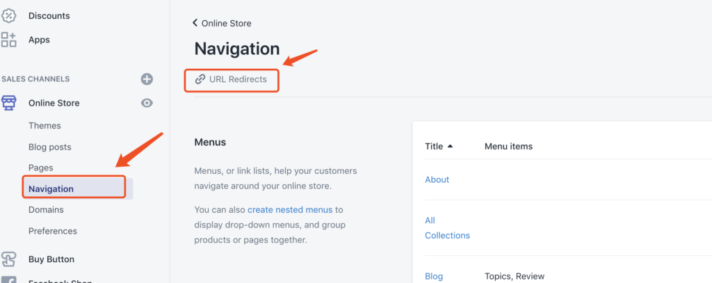The height and width of the screenshot is (283, 712).
Task: View online store with eye icon
Action: [x=147, y=103]
